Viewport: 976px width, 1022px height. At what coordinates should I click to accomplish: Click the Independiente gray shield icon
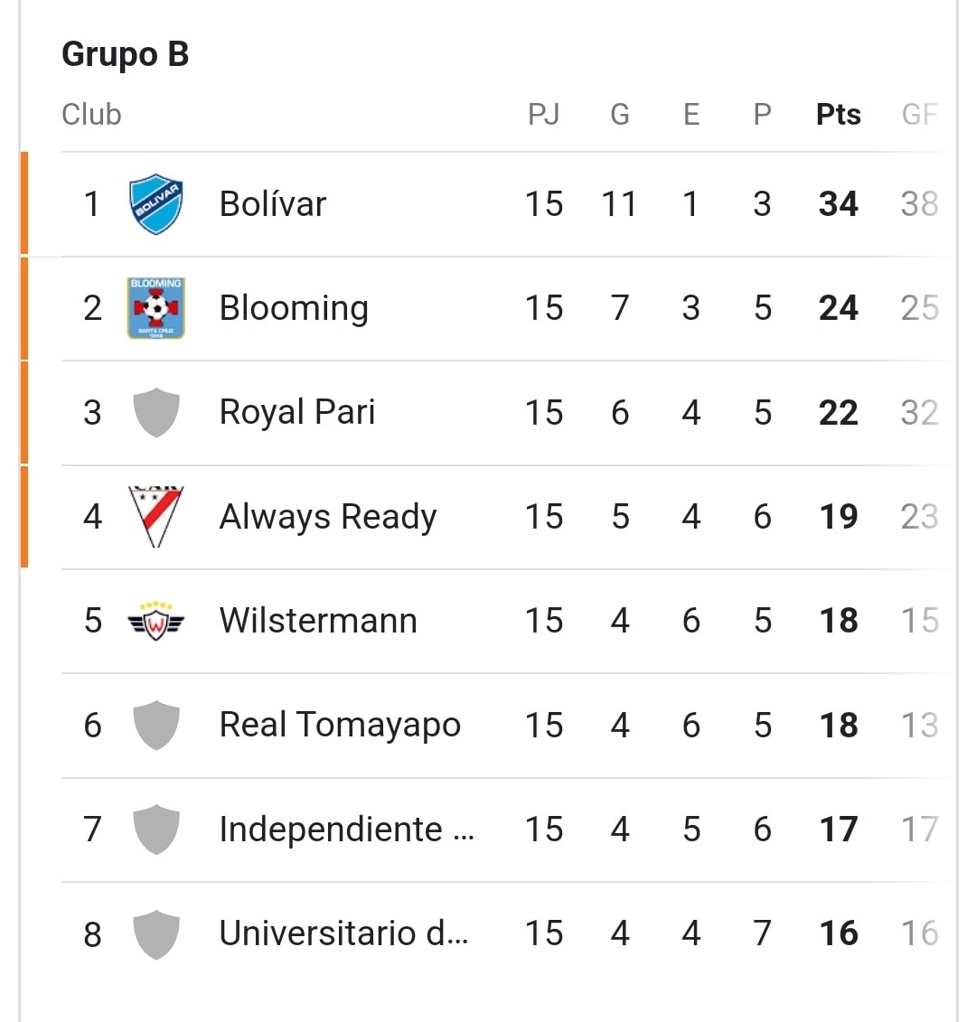coord(155,829)
